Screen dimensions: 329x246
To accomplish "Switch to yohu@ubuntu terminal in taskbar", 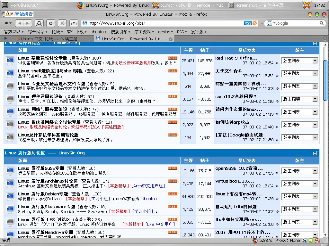I will click(22, 5).
